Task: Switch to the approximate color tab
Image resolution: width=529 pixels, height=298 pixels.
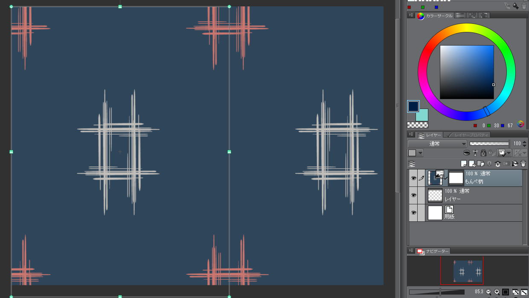Action: [x=484, y=15]
